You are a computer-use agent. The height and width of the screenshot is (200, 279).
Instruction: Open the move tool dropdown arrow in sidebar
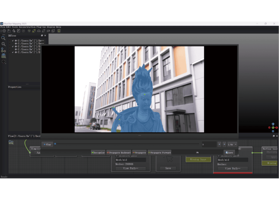click(6, 63)
